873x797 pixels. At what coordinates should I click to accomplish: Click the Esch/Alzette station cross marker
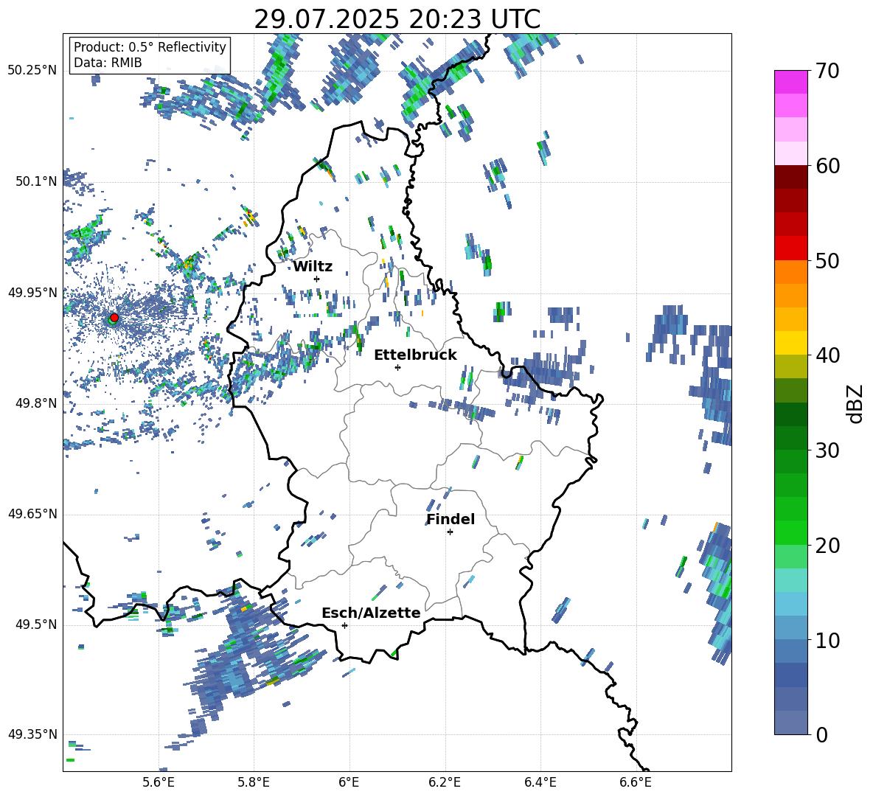click(344, 625)
